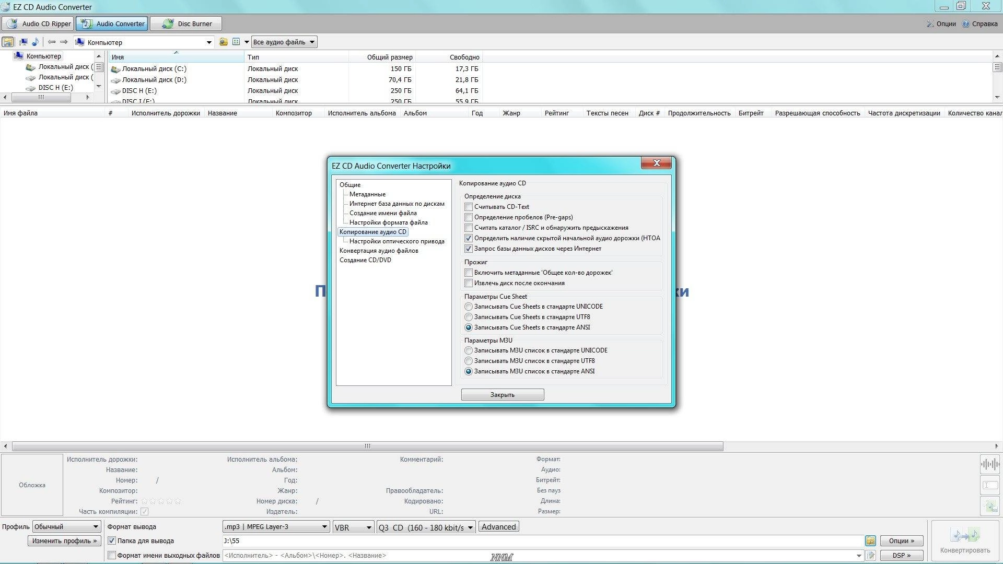Select Конвертация аудио файлов settings item
Viewport: 1003px width, 564px height.
(x=379, y=251)
